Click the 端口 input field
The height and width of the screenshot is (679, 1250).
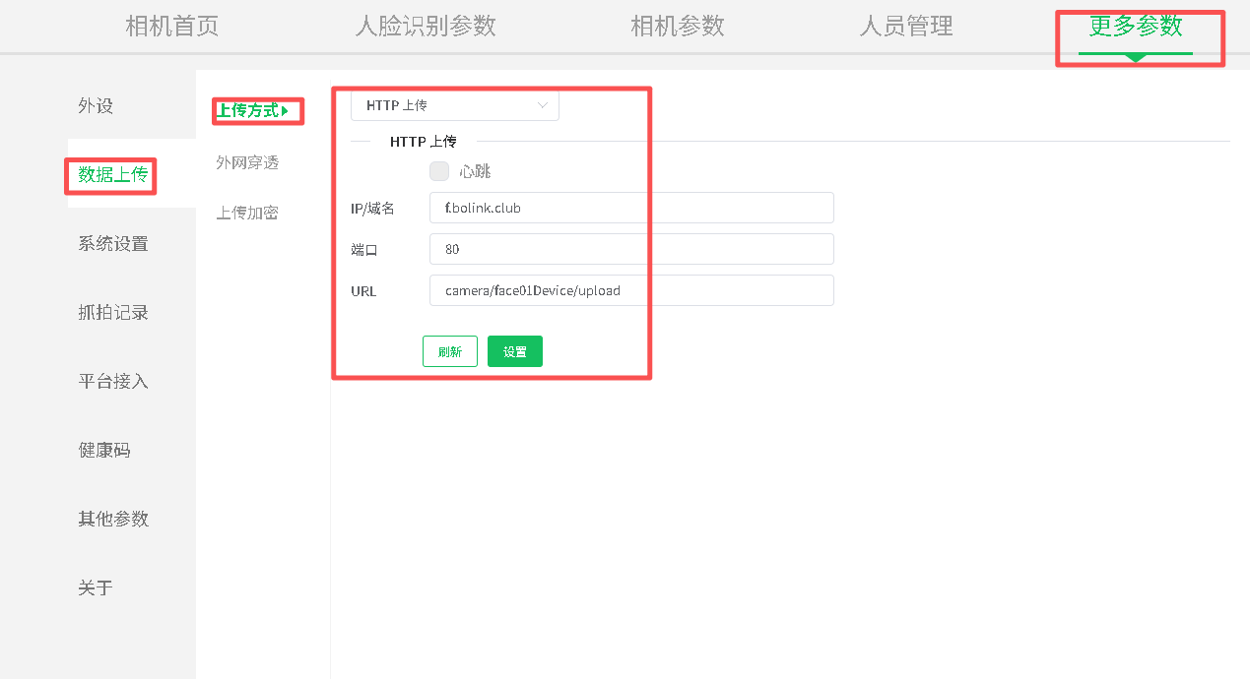point(631,249)
